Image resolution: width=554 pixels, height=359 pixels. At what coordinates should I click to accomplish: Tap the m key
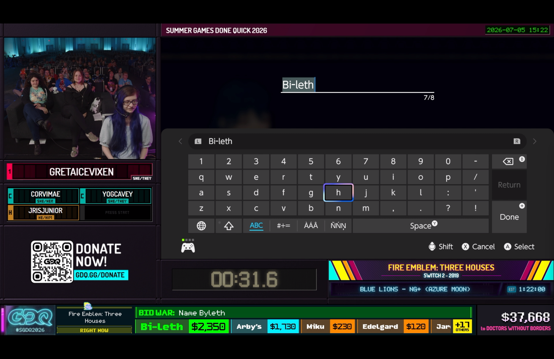coord(366,208)
